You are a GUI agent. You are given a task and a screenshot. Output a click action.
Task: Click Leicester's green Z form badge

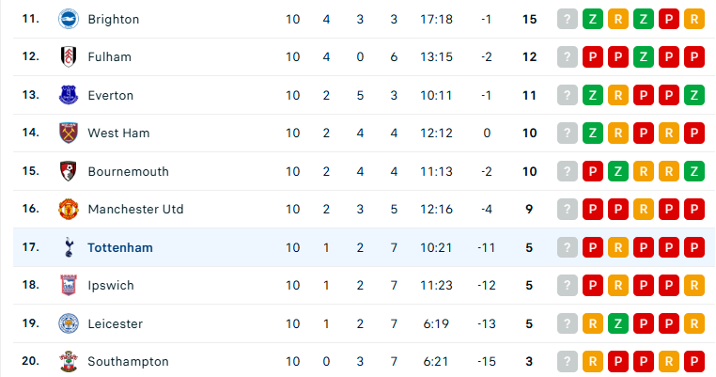pos(618,323)
